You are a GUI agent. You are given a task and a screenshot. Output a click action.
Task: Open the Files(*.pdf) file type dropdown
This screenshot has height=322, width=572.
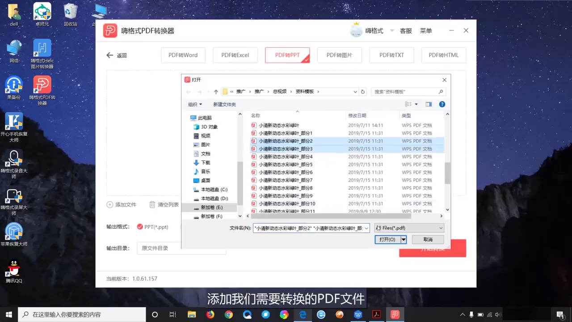409,228
